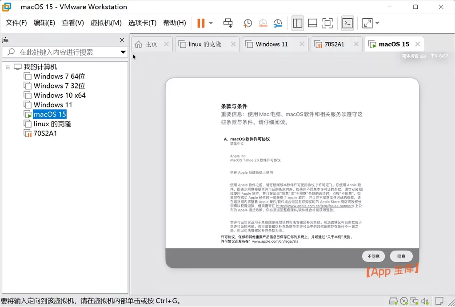Click the stretch guest display icon
This screenshot has width=455, height=307.
367,23
